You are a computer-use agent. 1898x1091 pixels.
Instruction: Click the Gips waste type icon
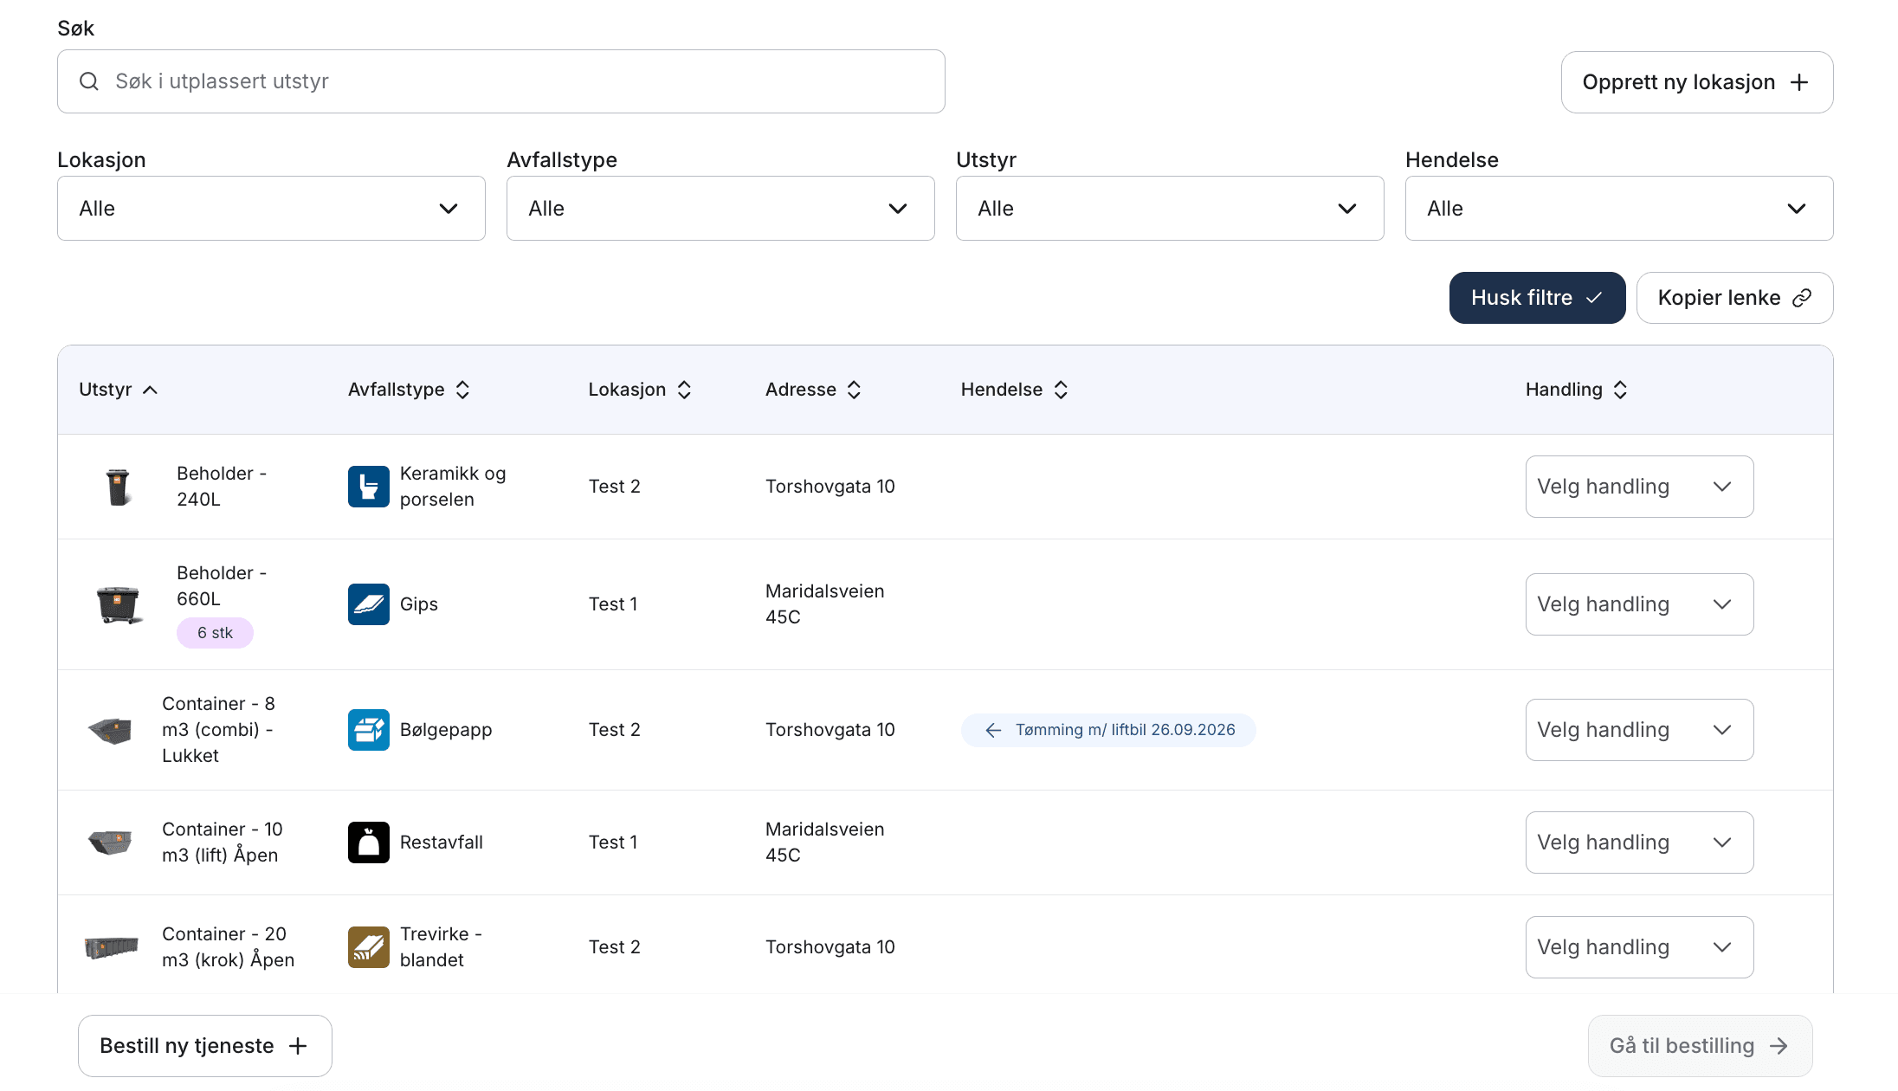click(x=368, y=604)
